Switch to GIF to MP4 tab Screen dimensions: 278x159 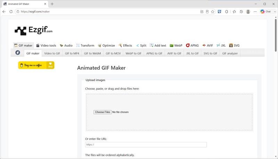pyautogui.click(x=72, y=53)
